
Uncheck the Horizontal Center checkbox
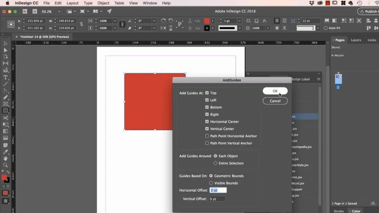[x=207, y=122]
